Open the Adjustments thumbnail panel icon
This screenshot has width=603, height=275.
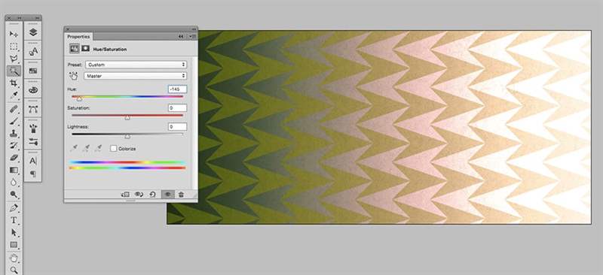click(x=33, y=71)
